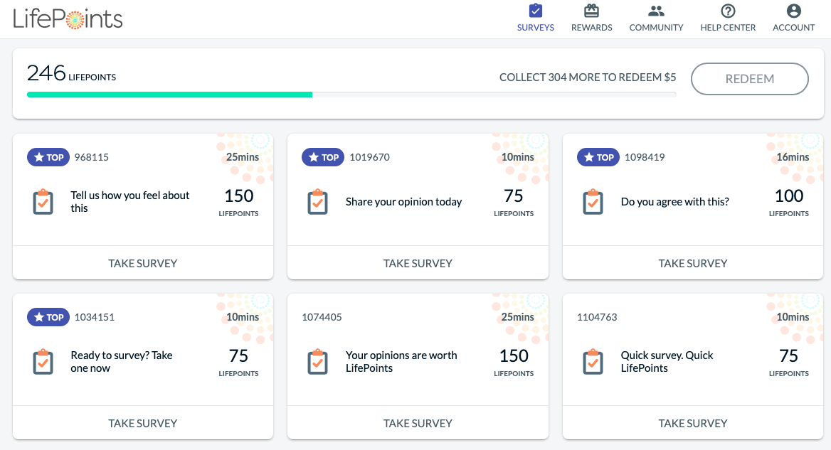Click the Help Center question mark icon

(728, 11)
